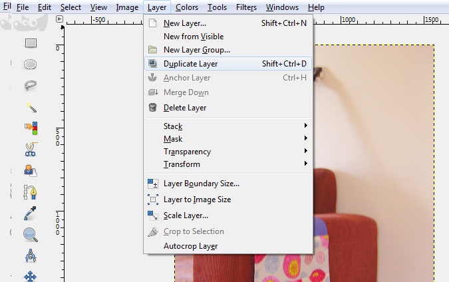Close the open Layer menu

click(157, 7)
